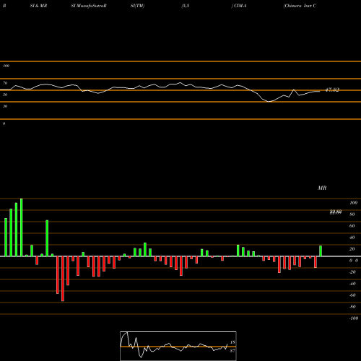Click the RSI axis label 30
This screenshot has height=361, width=361.
[5, 106]
